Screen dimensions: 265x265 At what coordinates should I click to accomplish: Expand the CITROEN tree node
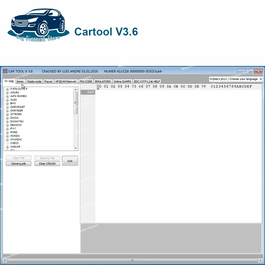(x=7, y=114)
